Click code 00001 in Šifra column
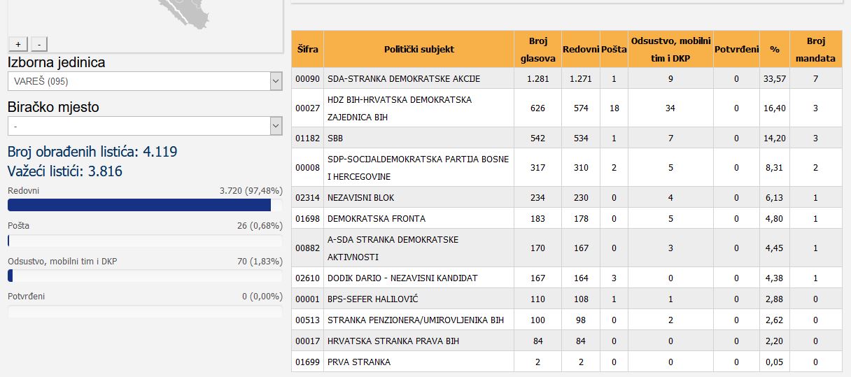Screen dimensions: 851x377 pos(307,299)
